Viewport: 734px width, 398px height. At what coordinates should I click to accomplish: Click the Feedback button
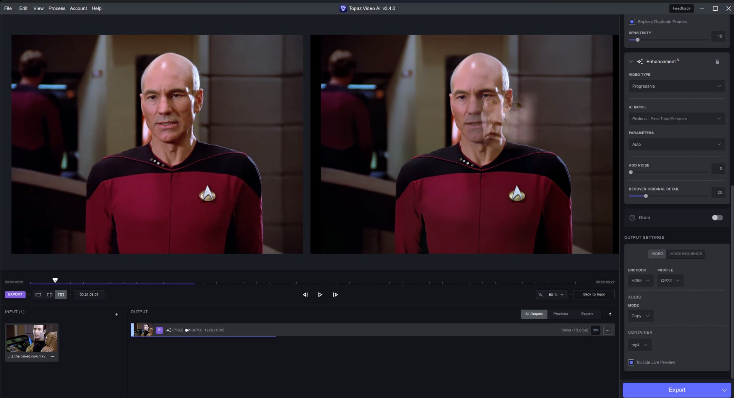(x=681, y=8)
